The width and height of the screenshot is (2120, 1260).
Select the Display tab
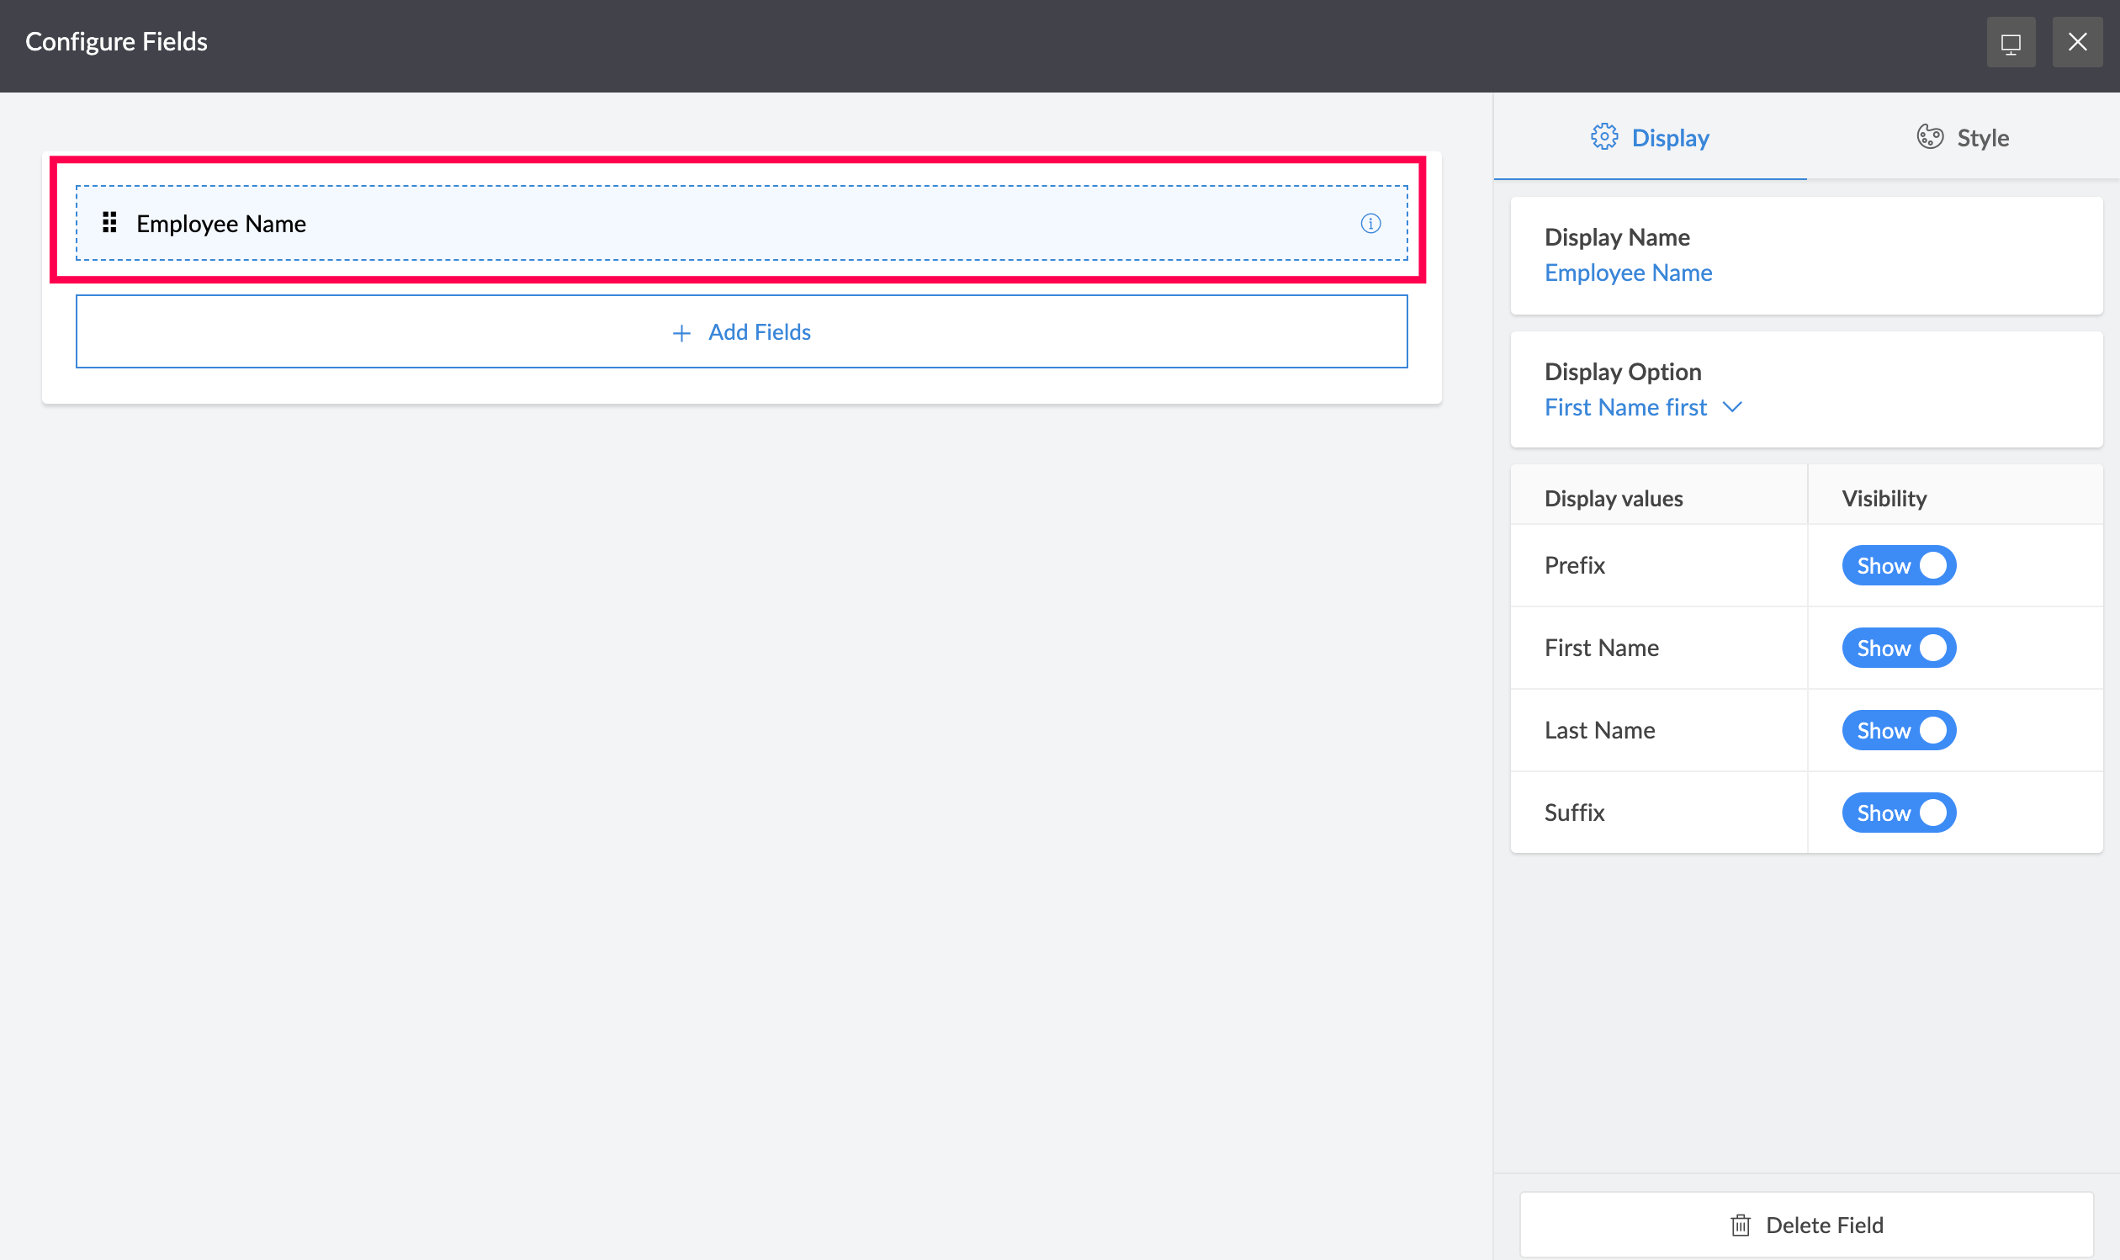coord(1650,138)
